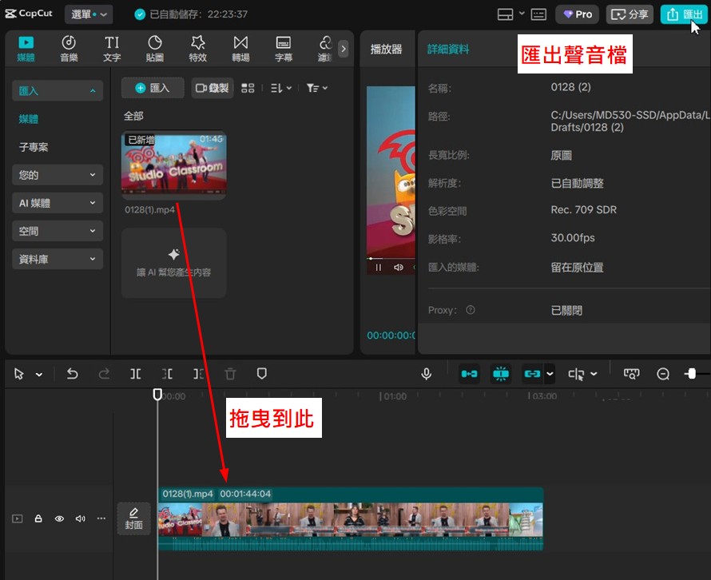Hide the video track with eye icon

(x=59, y=518)
